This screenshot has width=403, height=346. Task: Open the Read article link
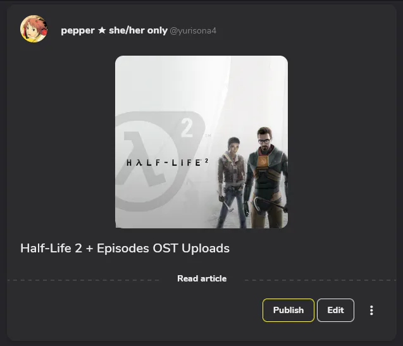202,278
